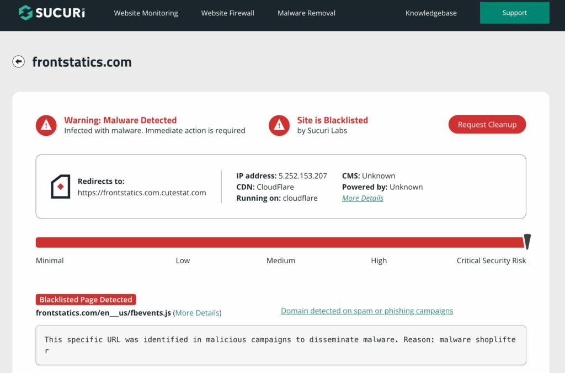Click the risk level marker on meter
The height and width of the screenshot is (373, 565).
click(527, 242)
